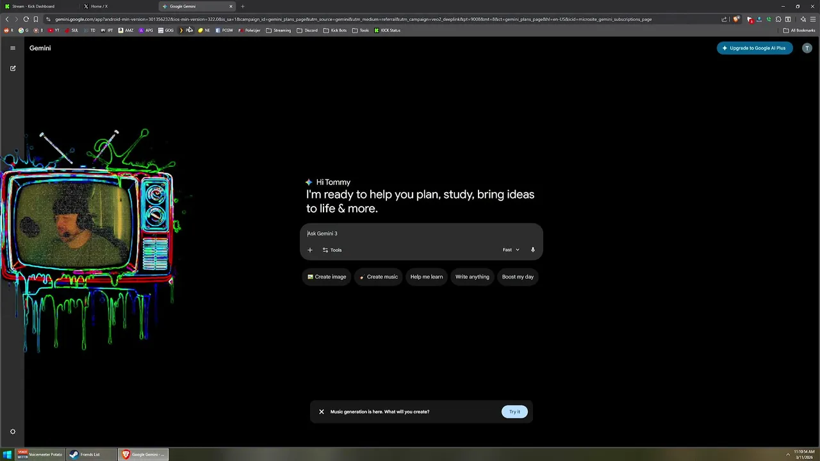Open the Kick Bots bookmarks folder
Viewport: 820px width, 461px height.
335,30
